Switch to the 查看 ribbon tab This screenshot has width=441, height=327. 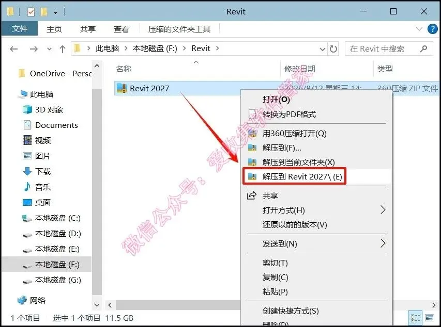[121, 29]
